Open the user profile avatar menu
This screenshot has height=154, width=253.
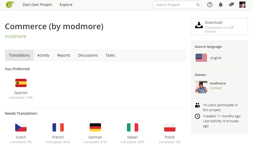tap(242, 5)
